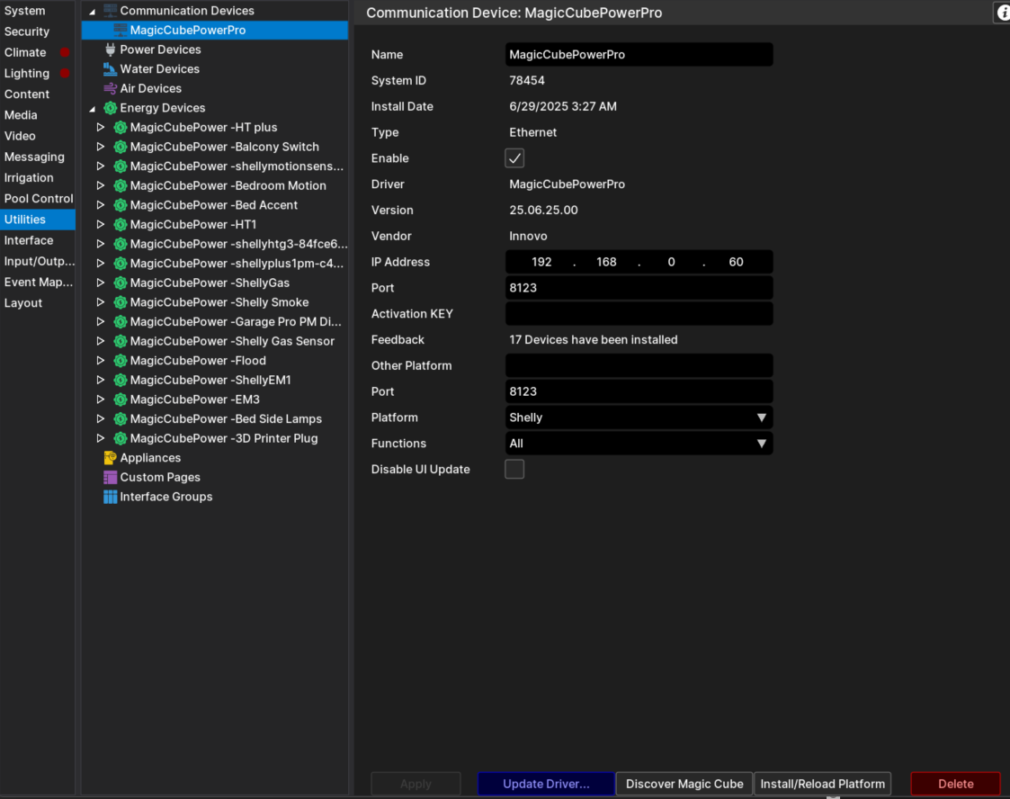Viewport: 1010px width, 799px height.
Task: Click the Discover Magic Cube button
Action: click(x=684, y=784)
